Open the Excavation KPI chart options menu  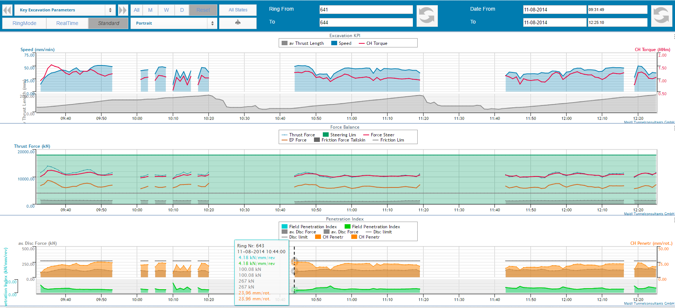pos(674,36)
